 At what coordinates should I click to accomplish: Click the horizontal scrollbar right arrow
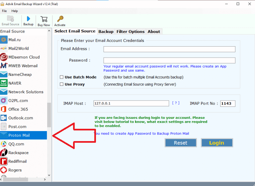(45, 179)
